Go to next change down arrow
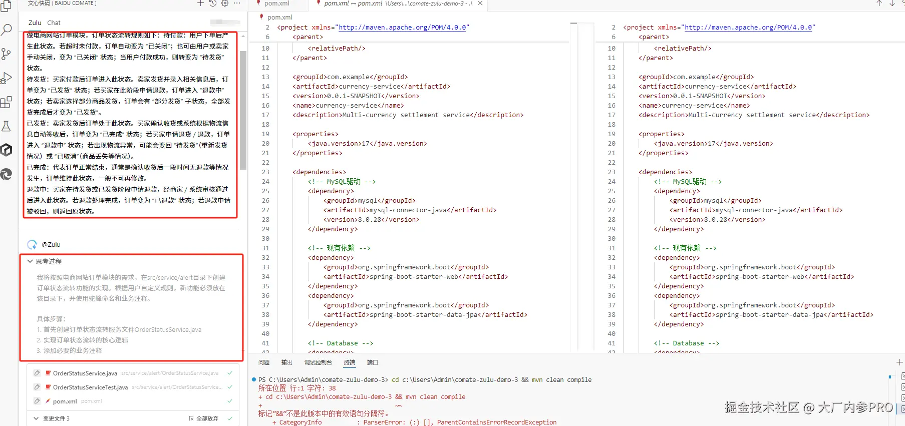Image resolution: width=905 pixels, height=426 pixels. coord(892,3)
